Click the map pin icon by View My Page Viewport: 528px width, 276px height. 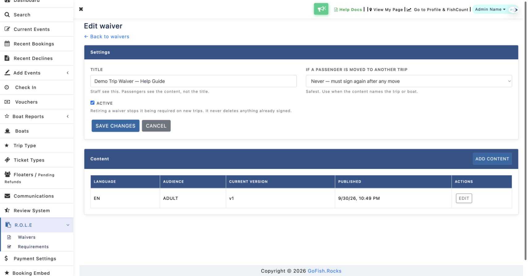pyautogui.click(x=370, y=10)
